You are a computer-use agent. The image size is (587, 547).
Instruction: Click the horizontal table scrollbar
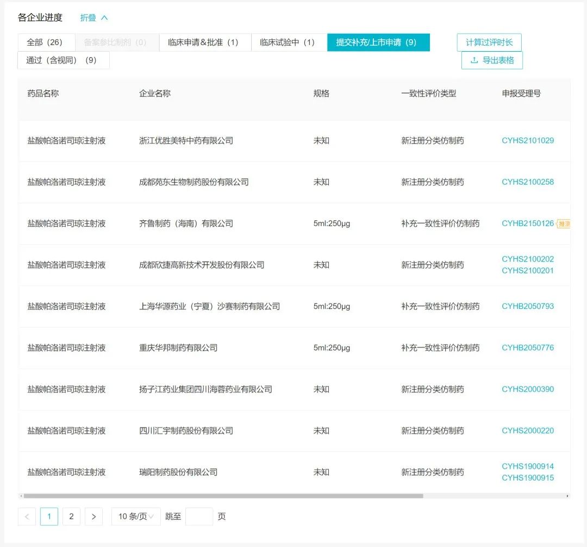223,496
